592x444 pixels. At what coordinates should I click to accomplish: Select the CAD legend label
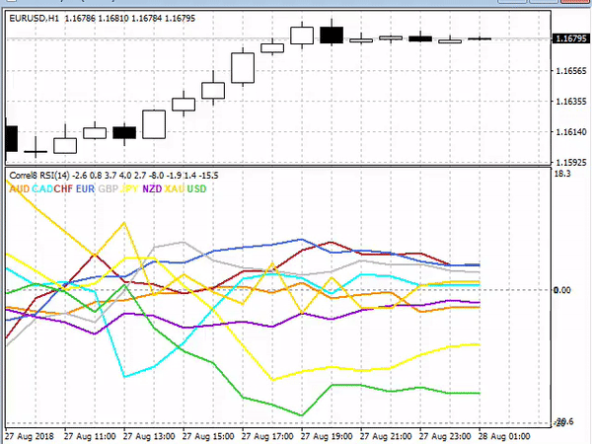point(42,187)
